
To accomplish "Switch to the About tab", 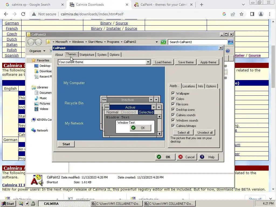I will [59, 55].
